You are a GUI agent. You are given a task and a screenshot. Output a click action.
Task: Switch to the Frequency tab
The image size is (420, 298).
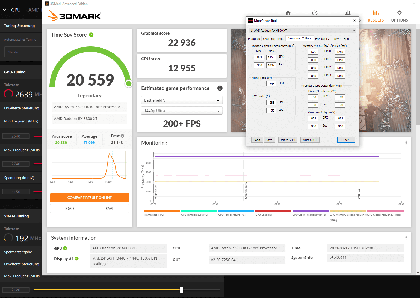pyautogui.click(x=322, y=39)
